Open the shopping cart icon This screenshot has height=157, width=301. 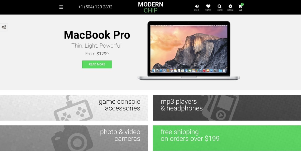coord(240,7)
